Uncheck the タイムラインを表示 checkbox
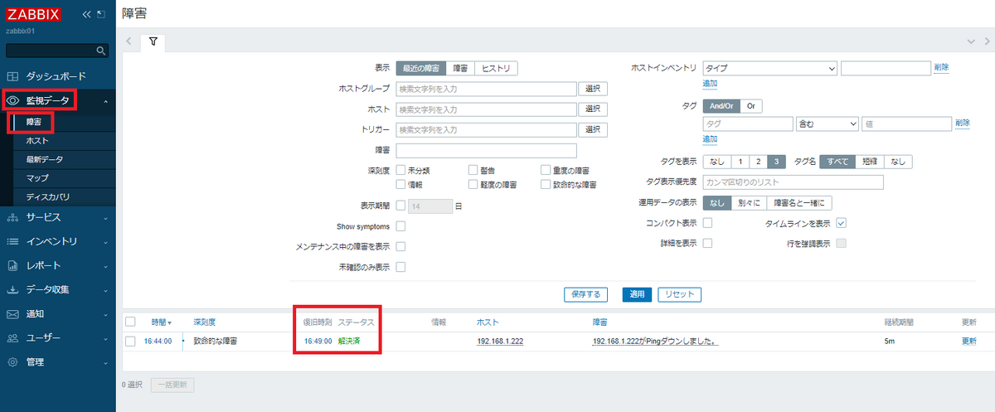The height and width of the screenshot is (412, 995). point(841,223)
